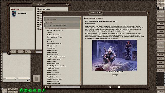The height and width of the screenshot is (93, 165).
Task: Collapse Murder on the Crossroads subchapter header
Action: (x=63, y=28)
